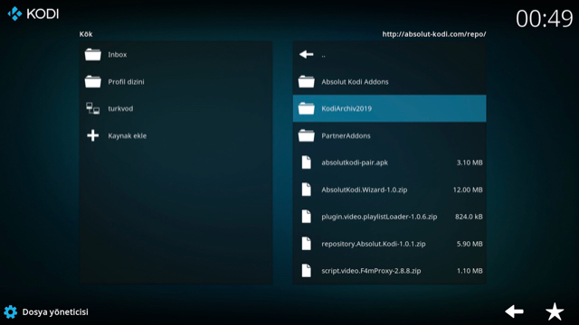The image size is (579, 325).
Task: Click the 1.10 MB size value
Action: [x=470, y=271]
